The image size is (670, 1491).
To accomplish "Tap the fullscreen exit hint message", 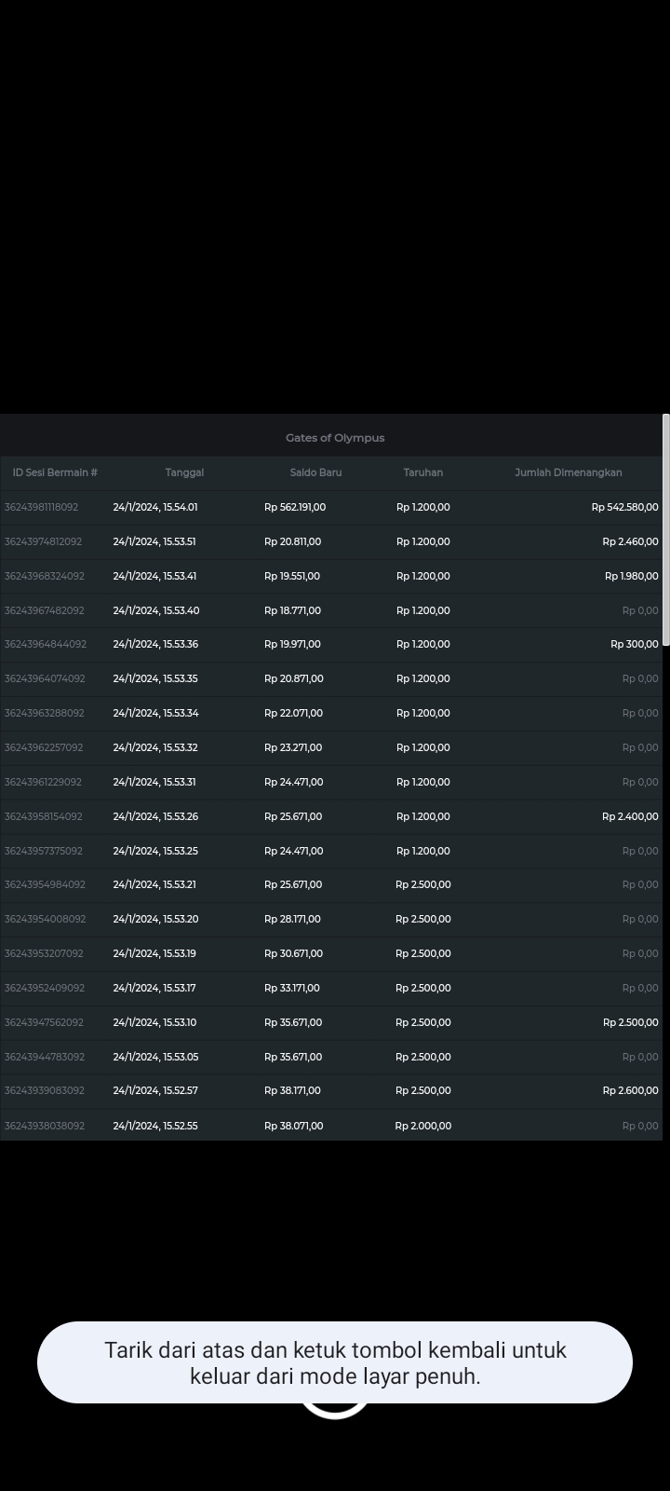I will (335, 1362).
